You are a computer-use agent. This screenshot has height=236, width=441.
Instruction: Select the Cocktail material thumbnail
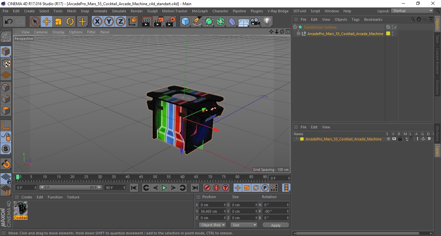point(21,208)
